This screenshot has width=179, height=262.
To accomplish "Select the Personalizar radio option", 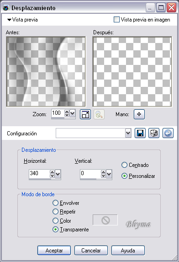I will pyautogui.click(x=124, y=176).
